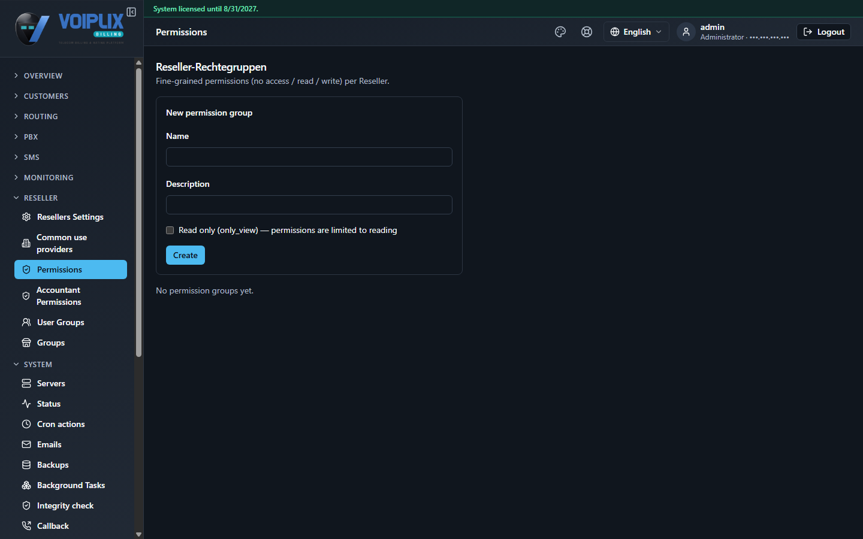Viewport: 863px width, 539px height.
Task: Click the support lifebuoy icon
Action: point(587,32)
